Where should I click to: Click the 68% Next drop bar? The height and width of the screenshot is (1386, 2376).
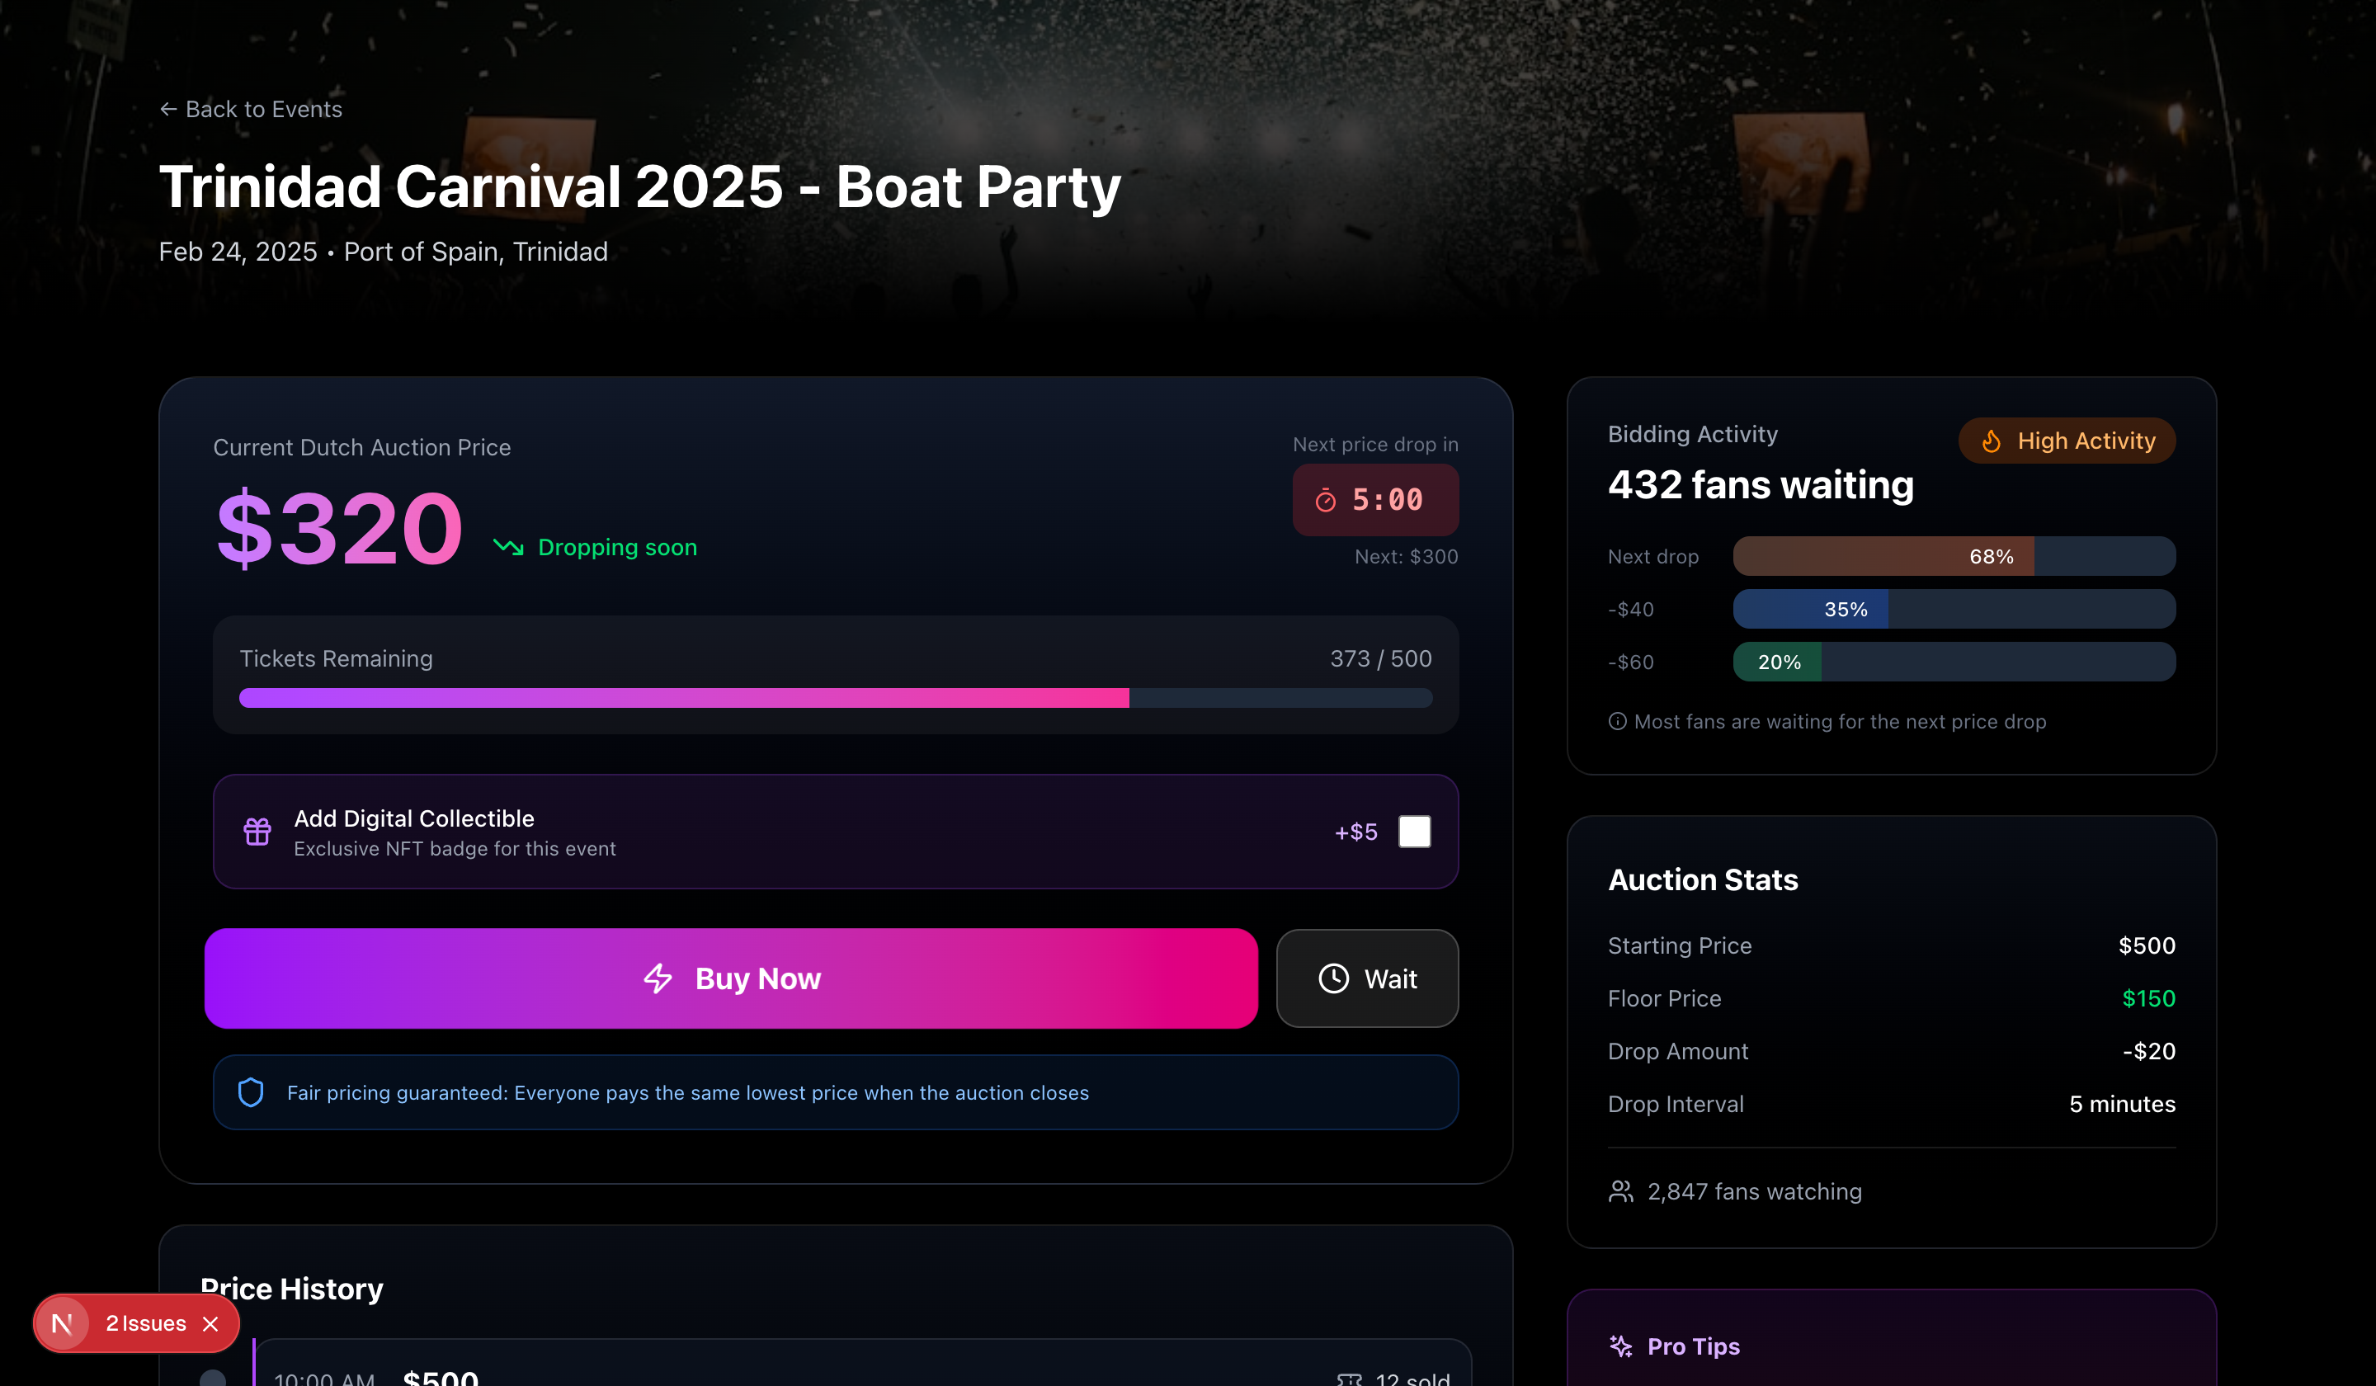(1954, 556)
